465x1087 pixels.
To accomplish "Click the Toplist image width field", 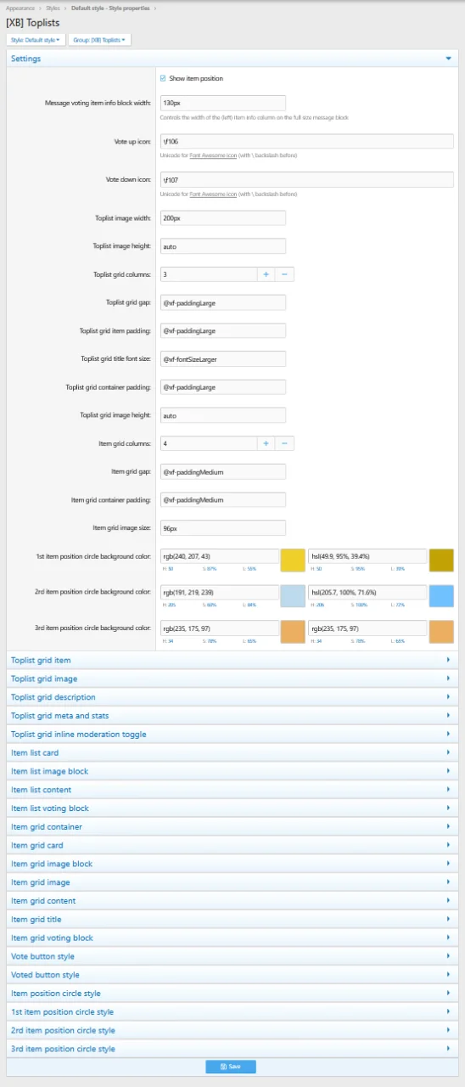I will click(222, 218).
